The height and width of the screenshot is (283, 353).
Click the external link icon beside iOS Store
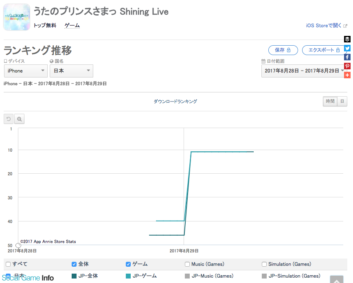345,26
